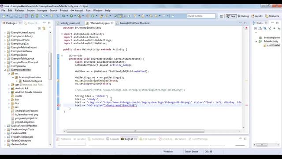Maximize the Package Explorer view
The width and height of the screenshot is (282, 159).
click(x=49, y=23)
